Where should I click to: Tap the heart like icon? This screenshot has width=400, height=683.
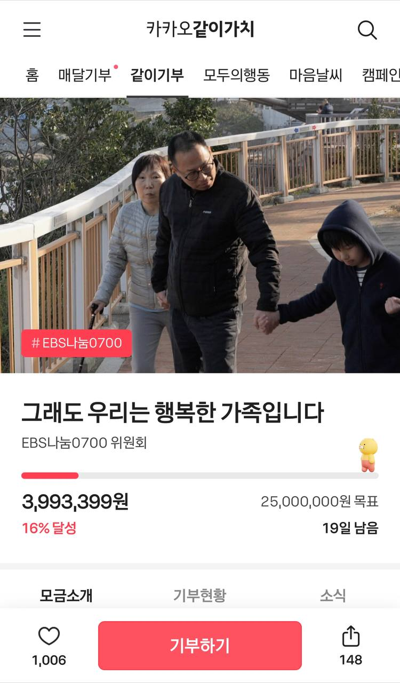coord(49,636)
